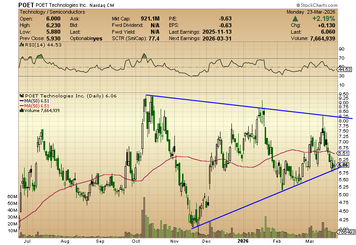Click the date Monday 23-Mar-2026

[312, 12]
